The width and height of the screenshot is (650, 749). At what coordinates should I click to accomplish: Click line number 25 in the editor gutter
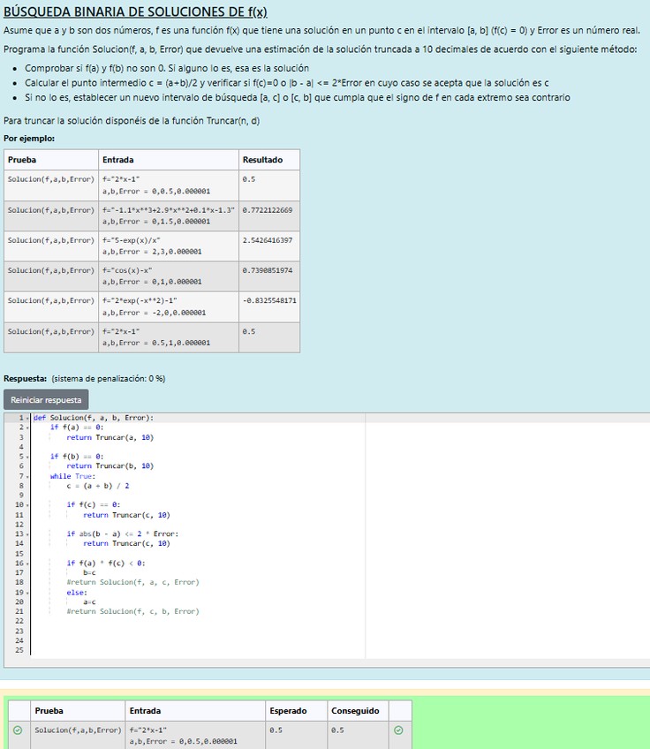pyautogui.click(x=19, y=650)
